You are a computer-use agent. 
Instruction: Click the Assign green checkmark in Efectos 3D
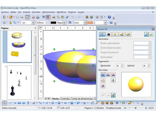[x=151, y=34]
